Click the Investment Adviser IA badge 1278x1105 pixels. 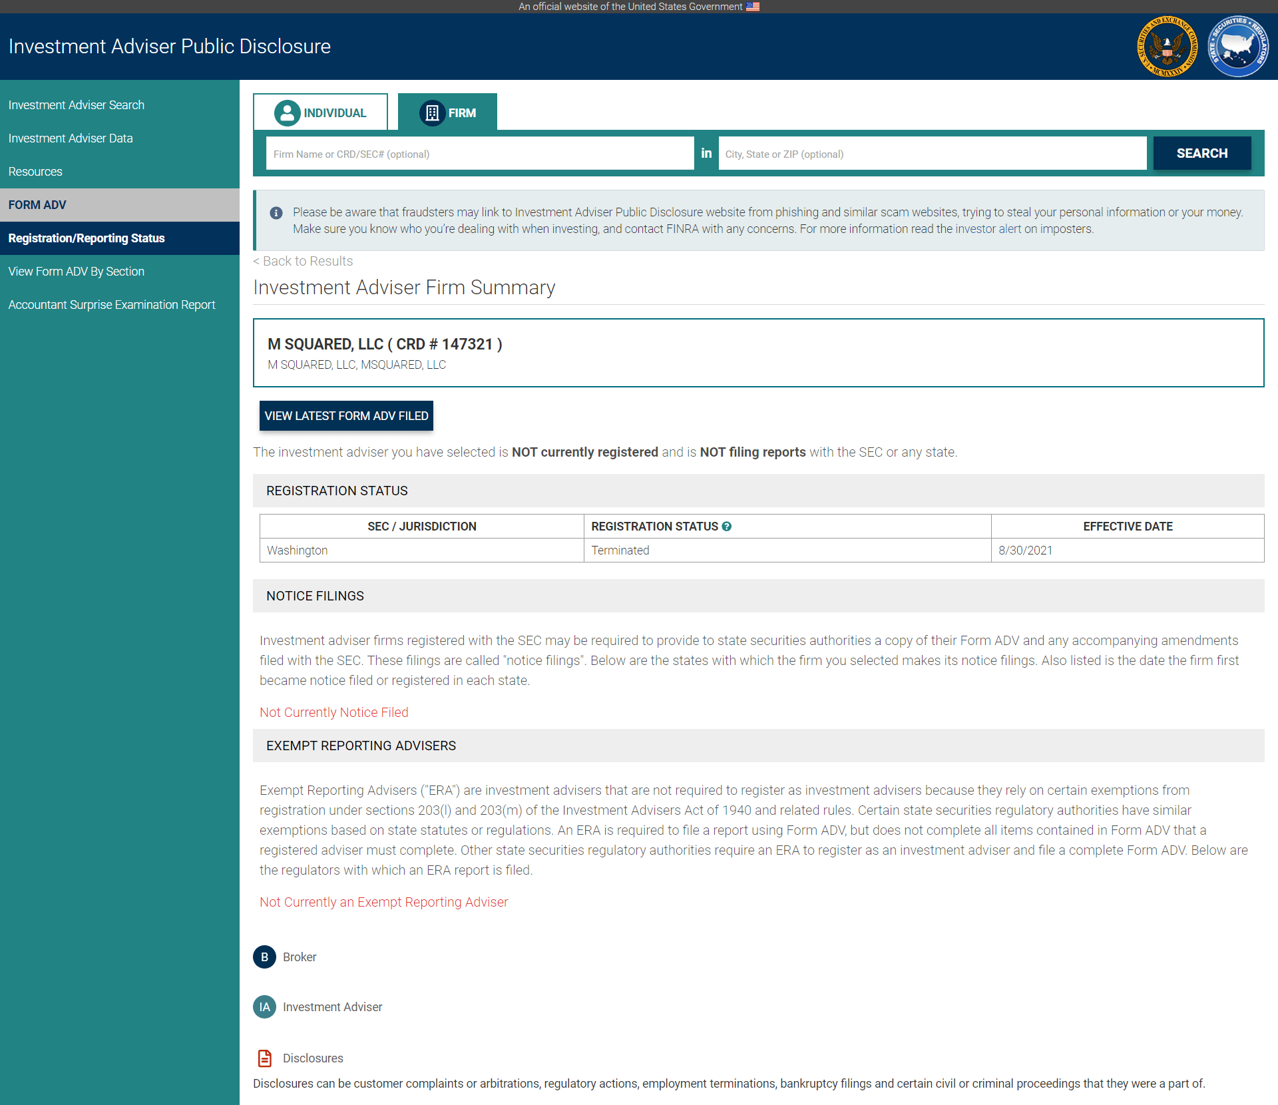pyautogui.click(x=264, y=1007)
